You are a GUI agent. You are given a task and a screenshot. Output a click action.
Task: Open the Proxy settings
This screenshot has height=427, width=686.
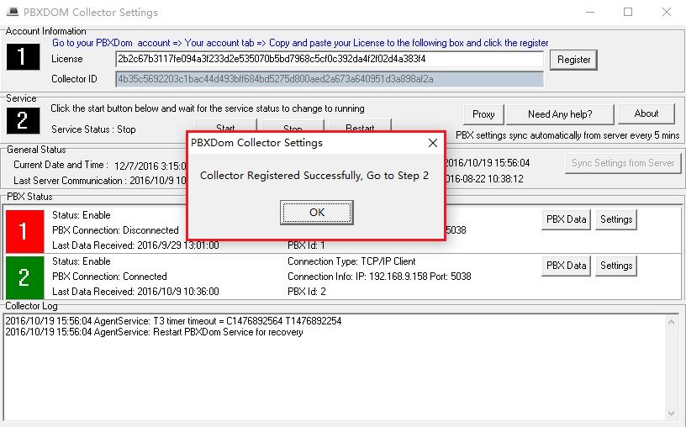tap(483, 114)
